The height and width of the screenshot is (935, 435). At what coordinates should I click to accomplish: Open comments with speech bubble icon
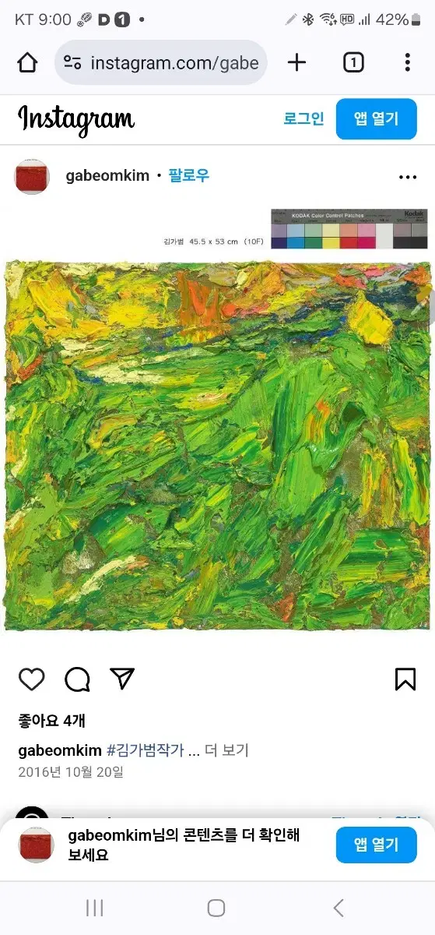click(77, 679)
